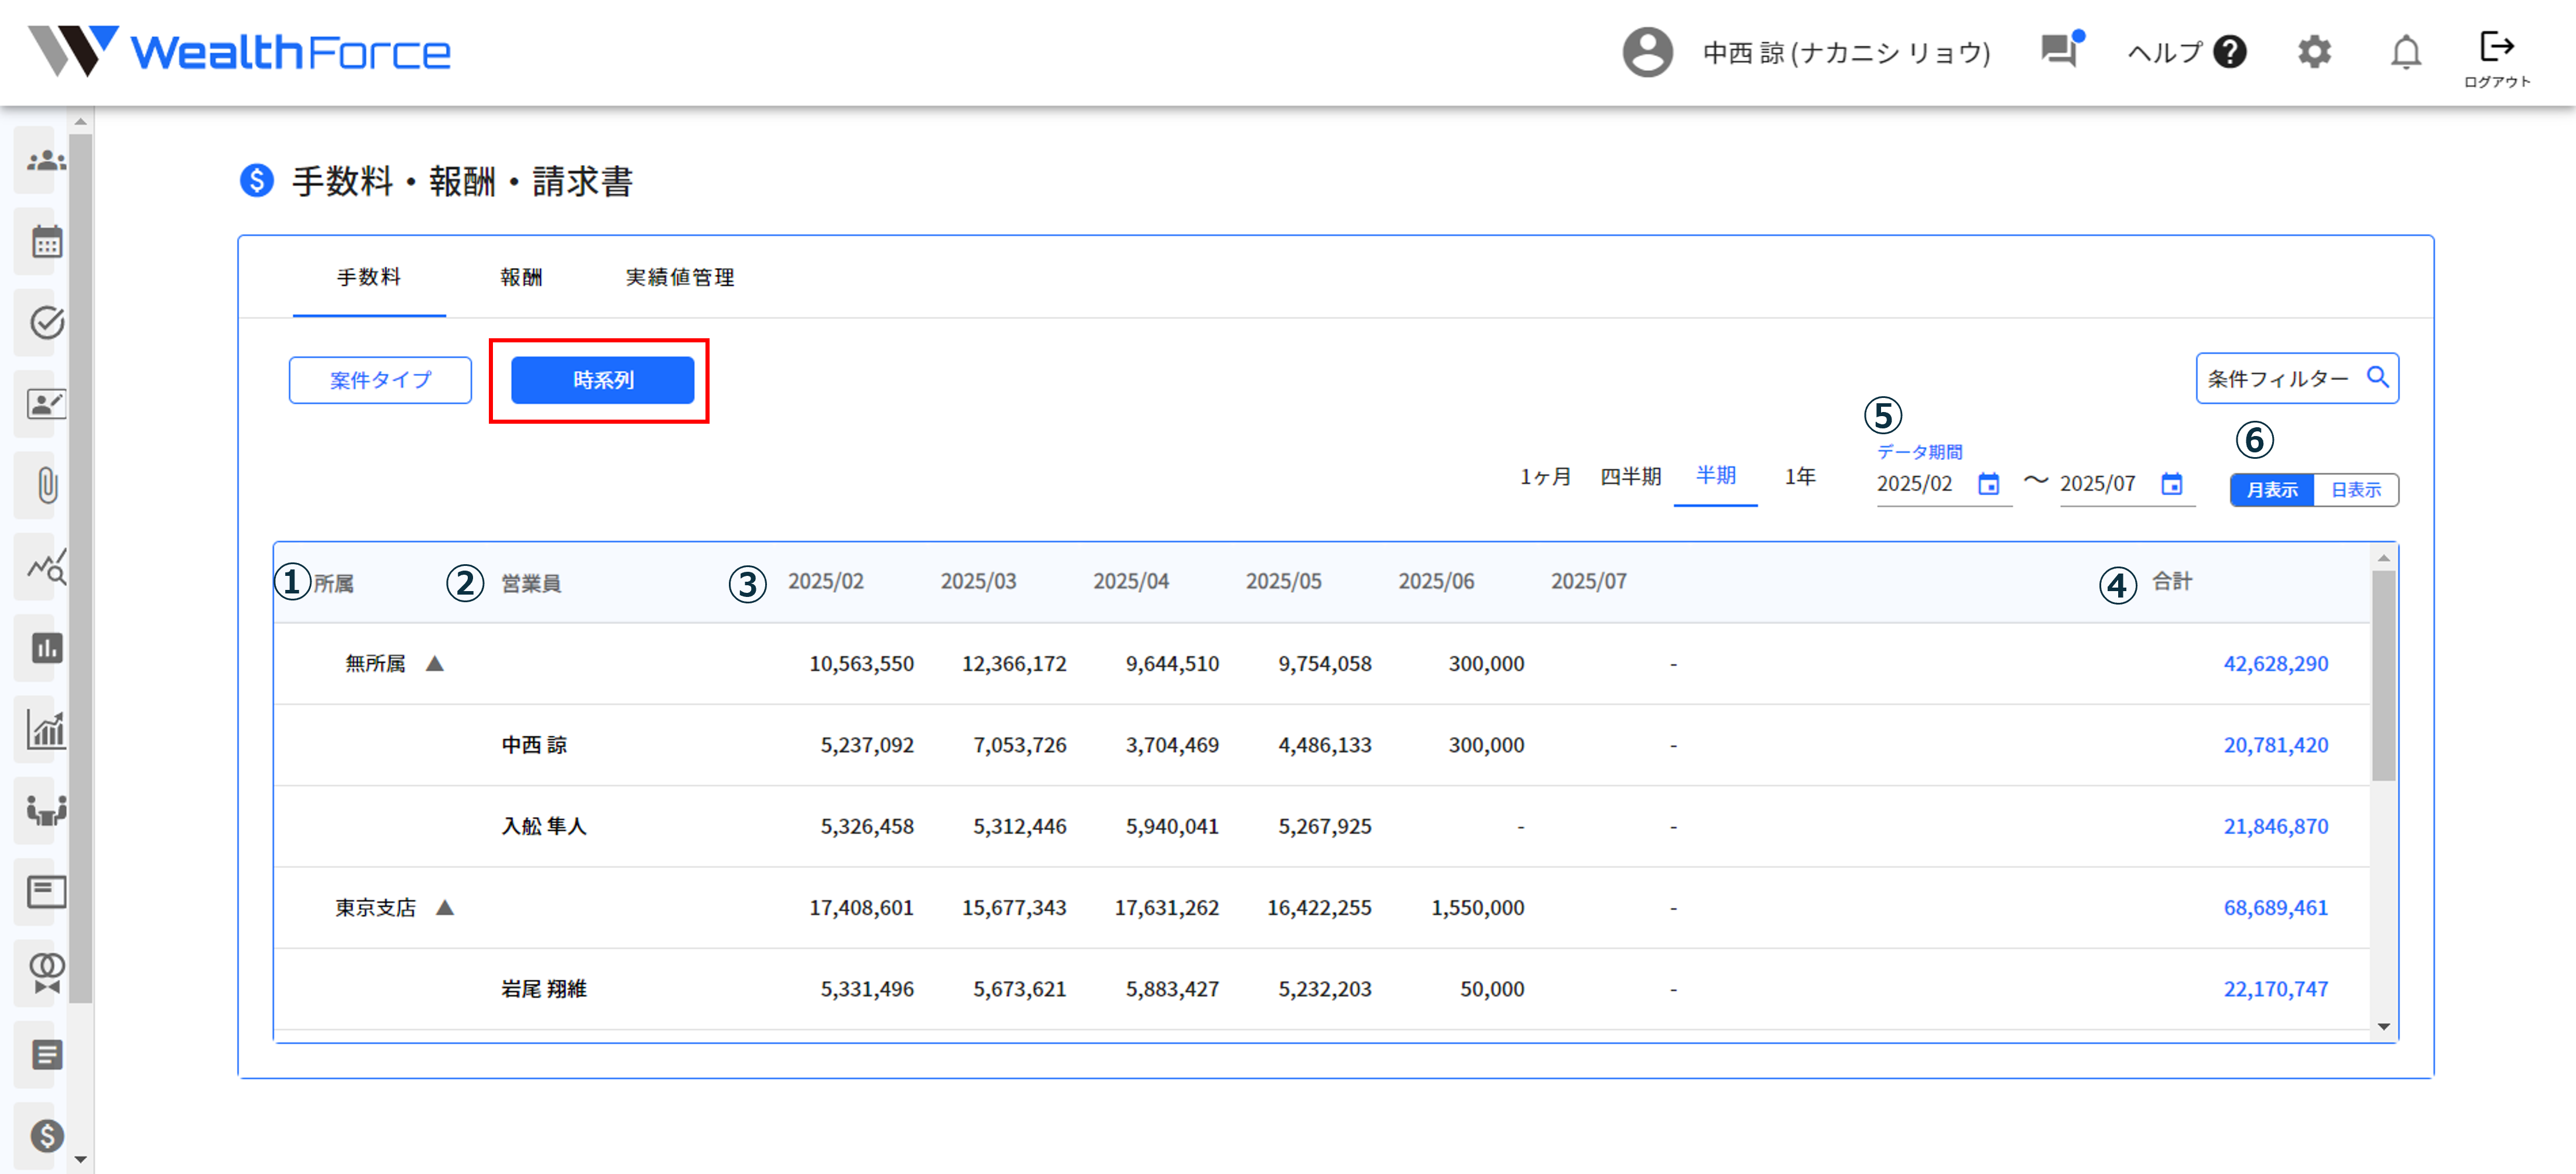The height and width of the screenshot is (1174, 2576).
Task: Open the contact card icon in sidebar
Action: pyautogui.click(x=46, y=404)
